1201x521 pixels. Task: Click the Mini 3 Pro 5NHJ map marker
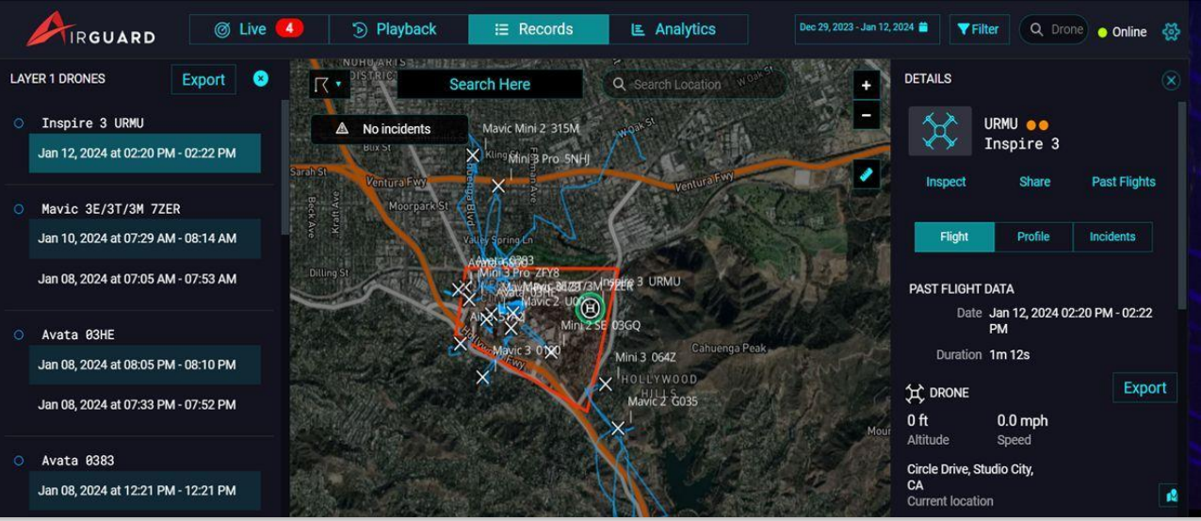498,186
